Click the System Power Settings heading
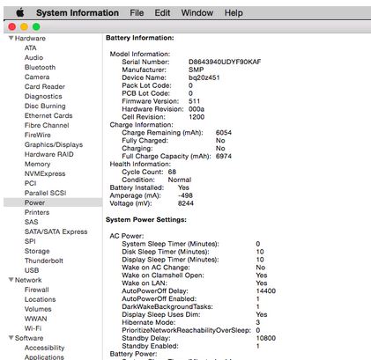Image resolution: width=371 pixels, height=360 pixels. point(146,220)
